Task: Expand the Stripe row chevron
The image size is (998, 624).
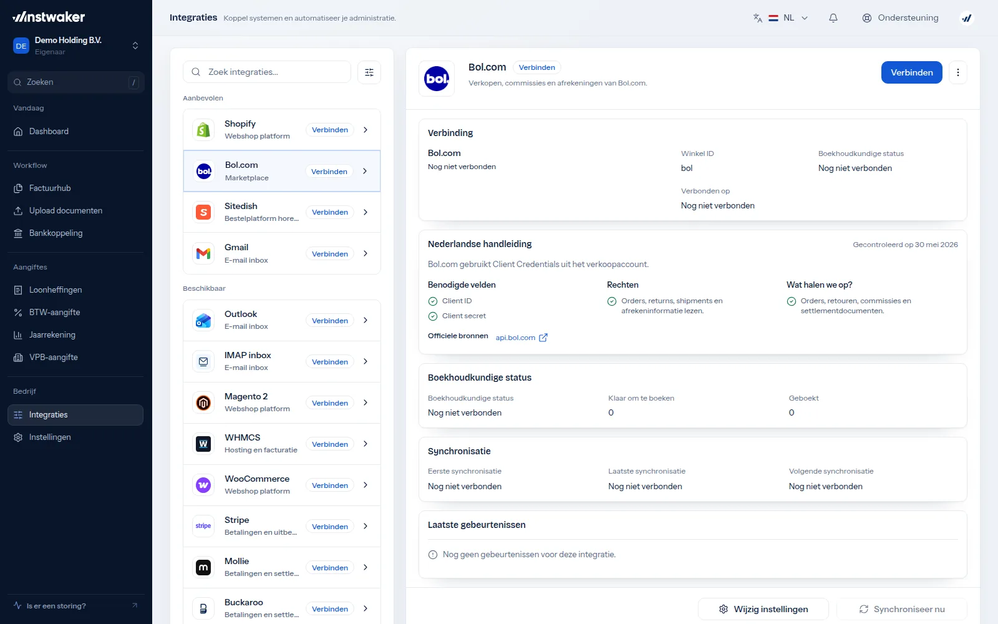Action: 366,526
